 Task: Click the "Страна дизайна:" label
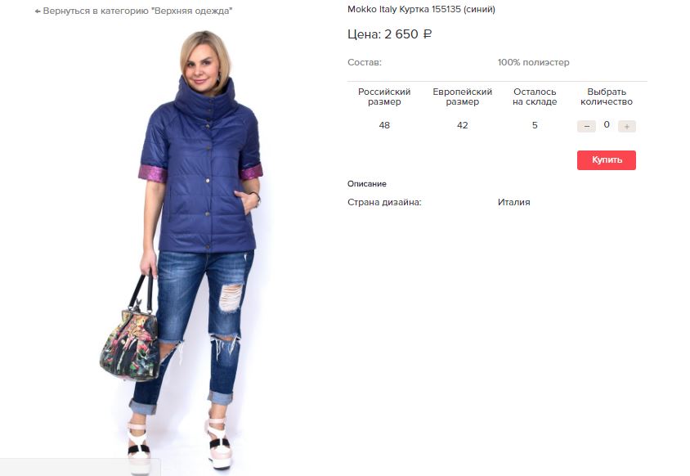(x=384, y=203)
